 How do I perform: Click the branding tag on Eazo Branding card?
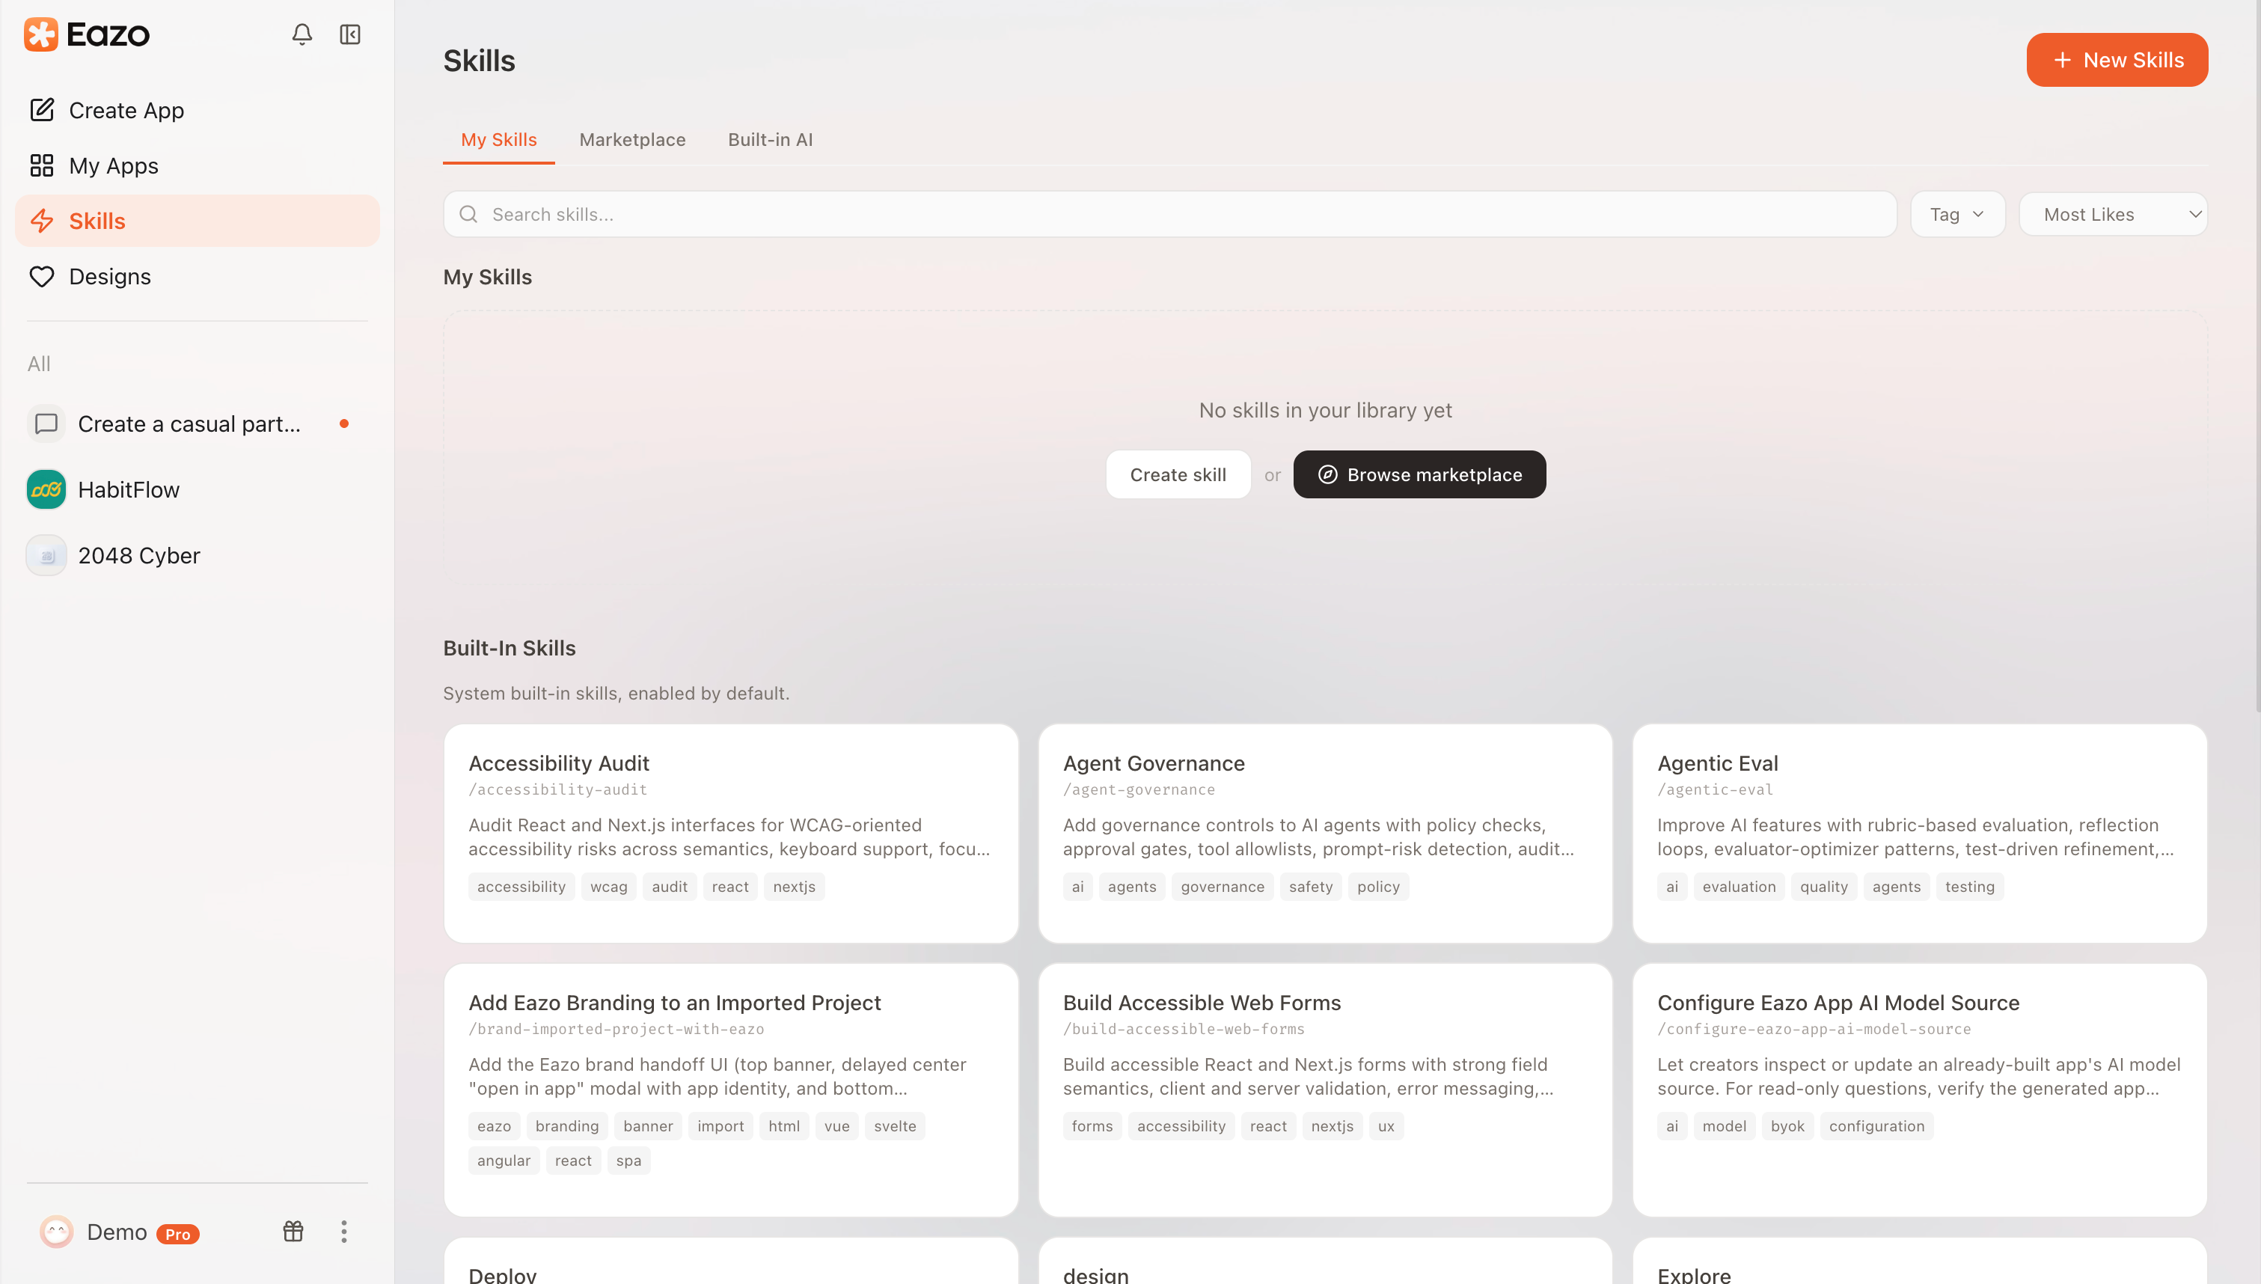[x=567, y=1126]
